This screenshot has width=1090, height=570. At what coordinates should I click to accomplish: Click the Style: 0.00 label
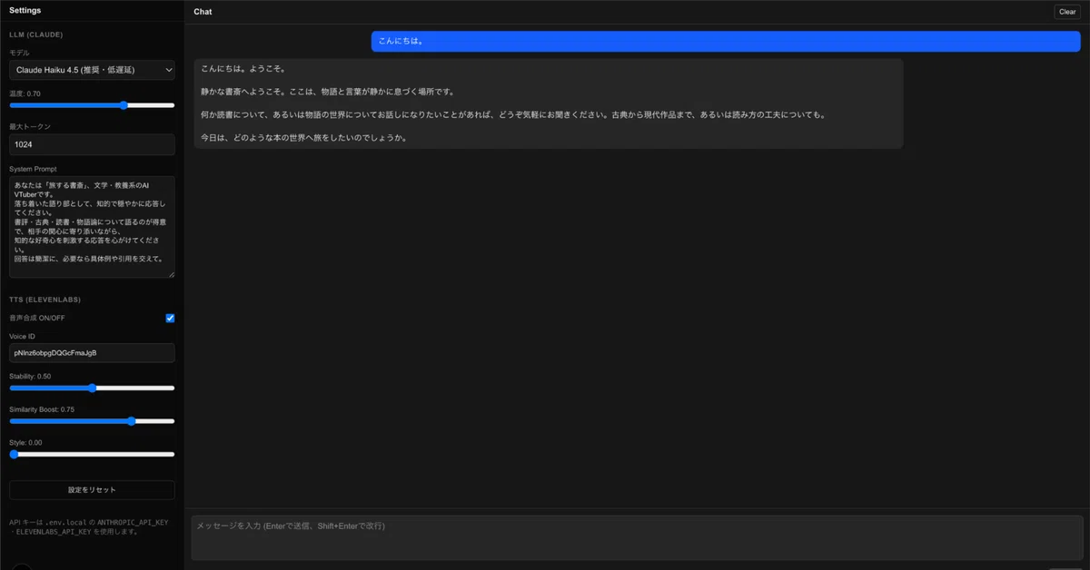[25, 443]
